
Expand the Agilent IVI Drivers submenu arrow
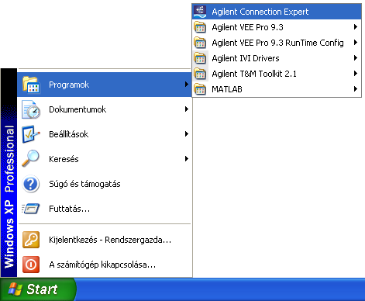coord(356,58)
